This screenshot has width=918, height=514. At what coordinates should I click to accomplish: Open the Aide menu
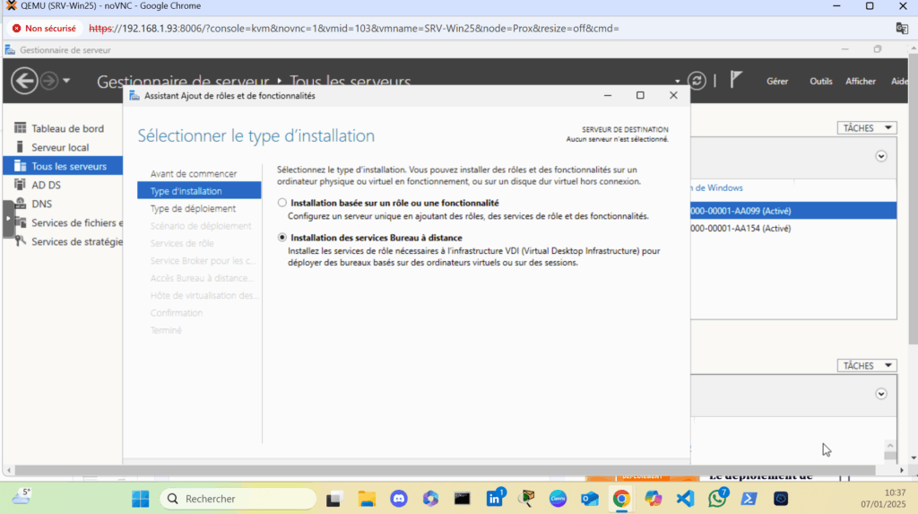899,82
